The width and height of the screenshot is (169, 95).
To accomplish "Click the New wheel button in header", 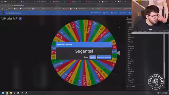I will tap(106, 13).
